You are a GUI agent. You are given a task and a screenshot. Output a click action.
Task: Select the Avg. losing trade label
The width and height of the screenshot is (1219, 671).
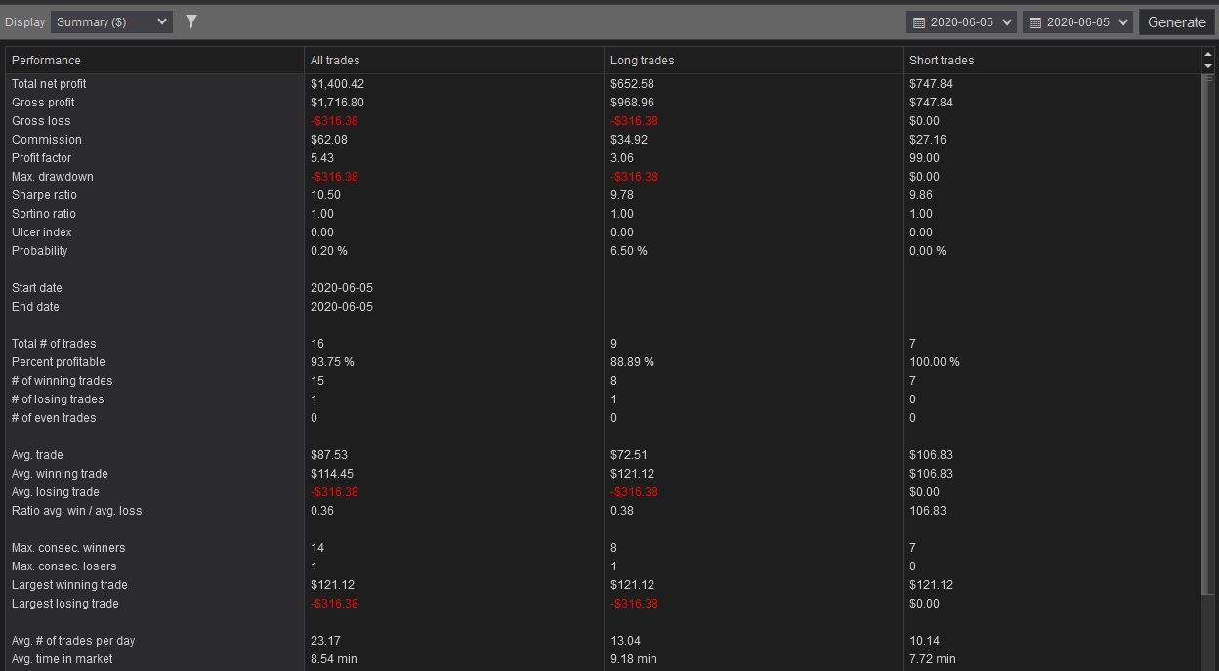(x=56, y=492)
